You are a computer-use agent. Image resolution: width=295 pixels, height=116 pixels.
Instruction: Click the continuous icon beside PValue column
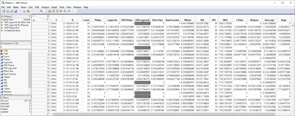[2, 59]
